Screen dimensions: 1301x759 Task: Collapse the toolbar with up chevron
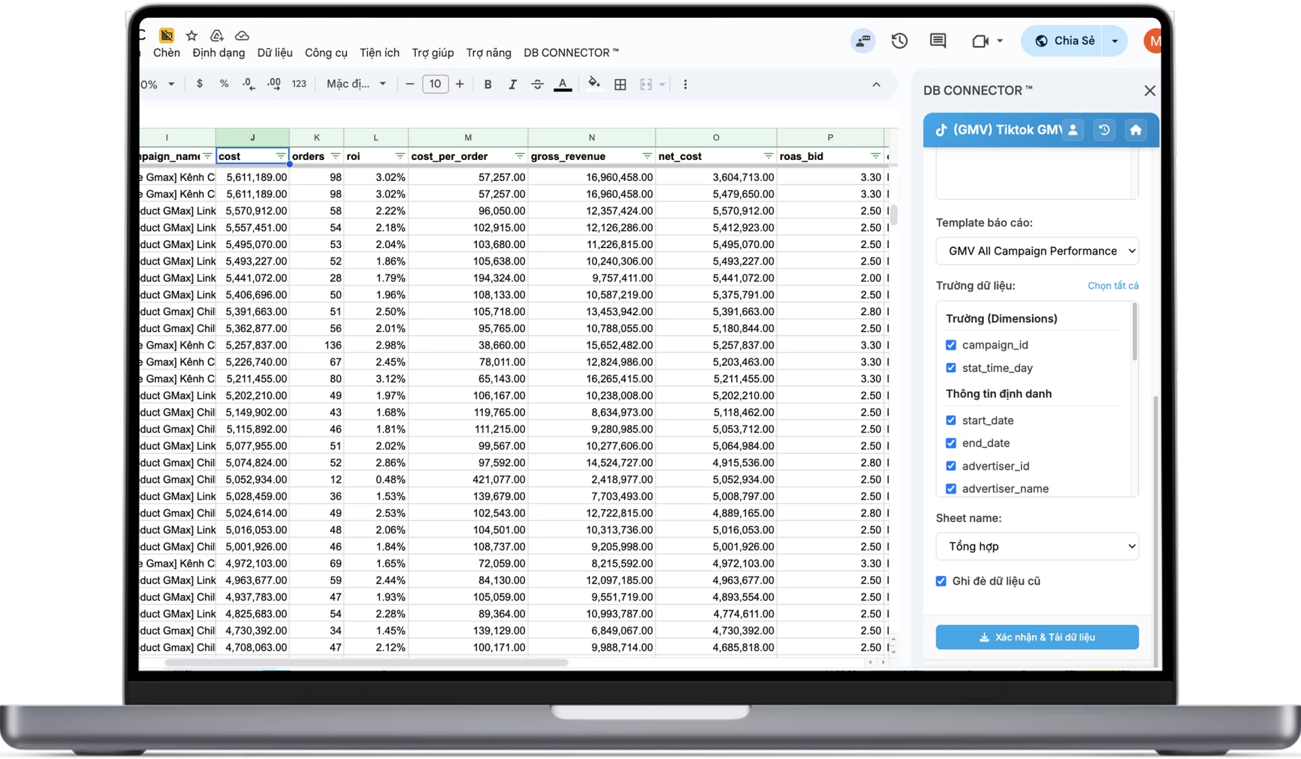pos(876,84)
